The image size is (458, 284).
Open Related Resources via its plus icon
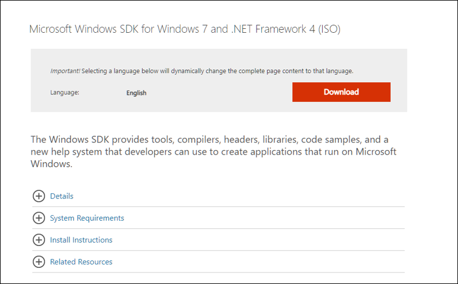pyautogui.click(x=39, y=262)
